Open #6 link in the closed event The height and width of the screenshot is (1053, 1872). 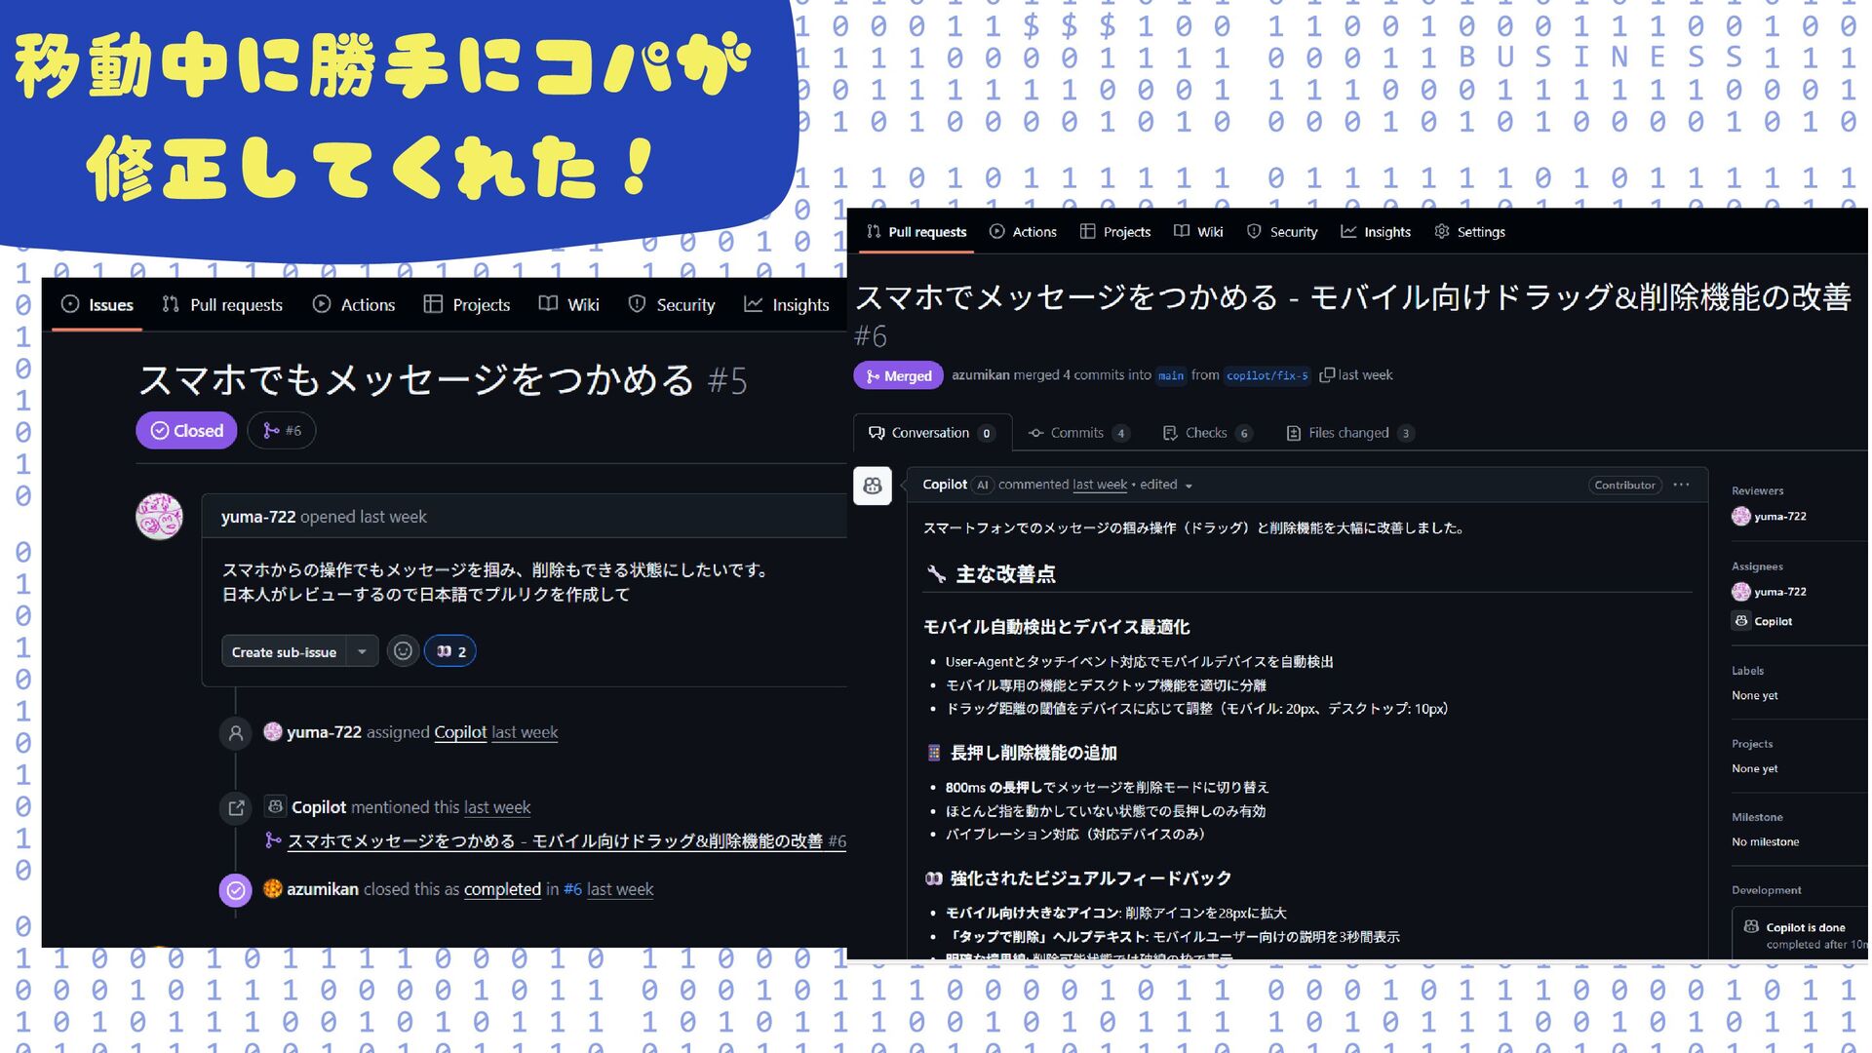[572, 889]
